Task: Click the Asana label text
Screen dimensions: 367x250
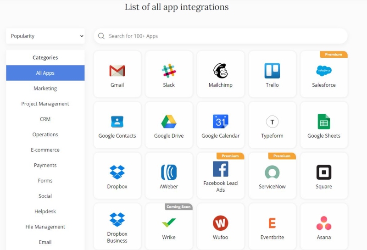Action: point(324,237)
